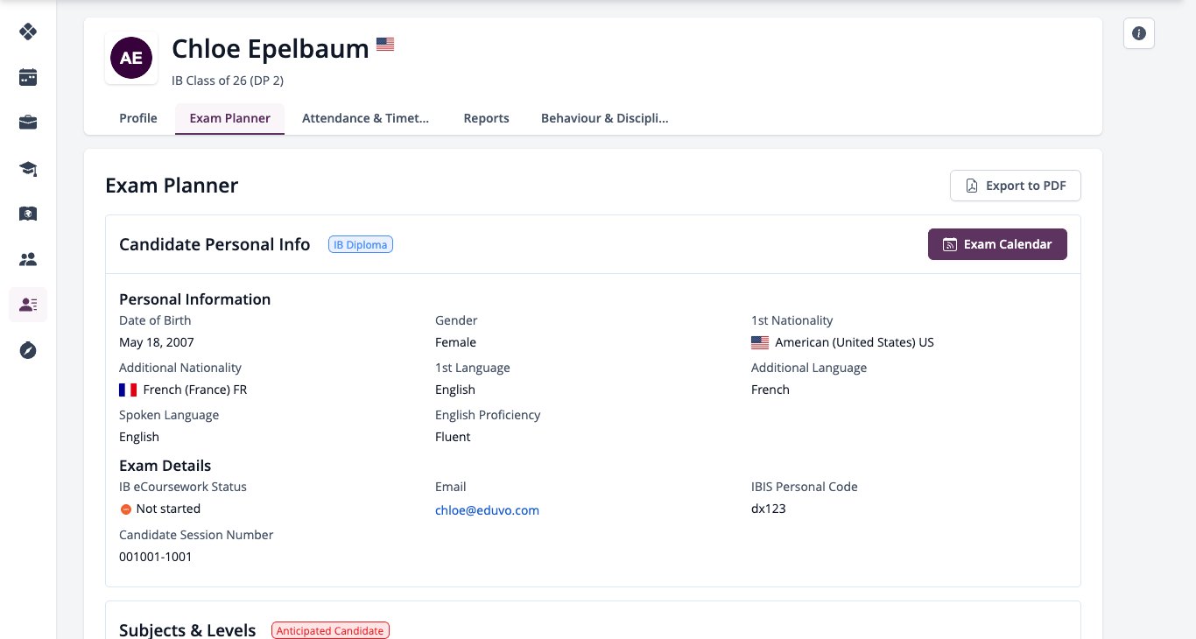
Task: Click the info icon at top right
Action: point(1139,33)
